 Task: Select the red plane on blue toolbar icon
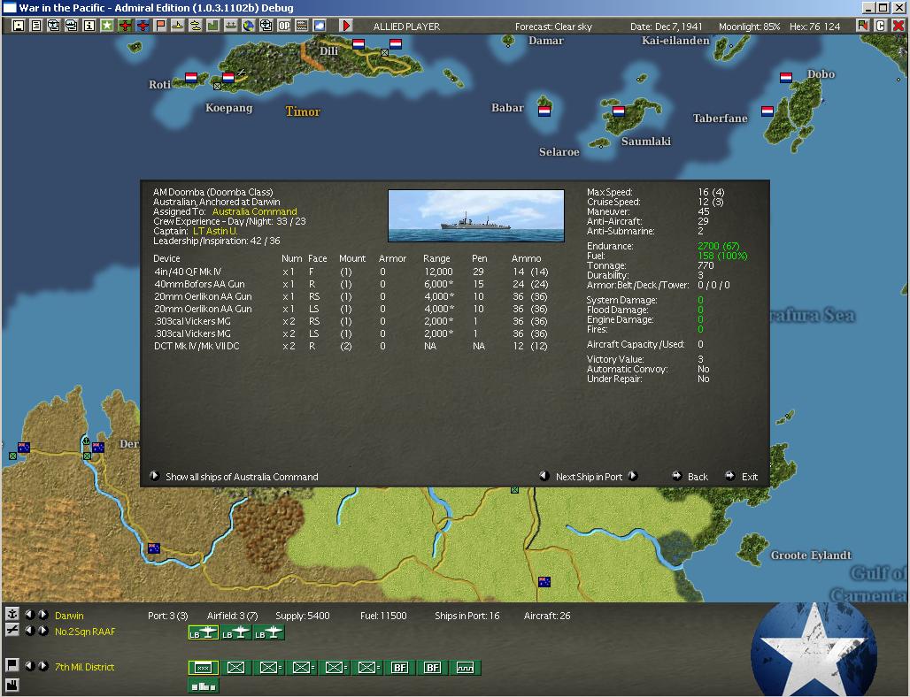pyautogui.click(x=143, y=26)
